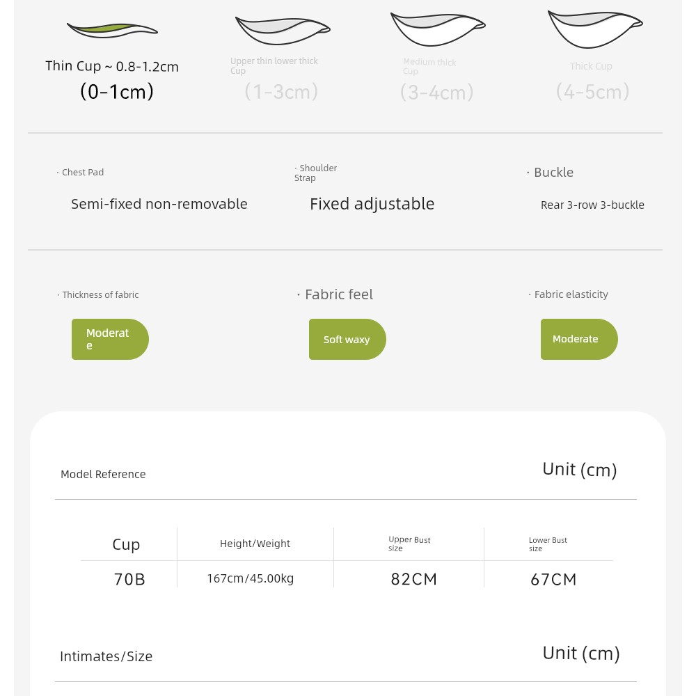Click the Moderate badge under Thickness of fabric

click(x=110, y=339)
